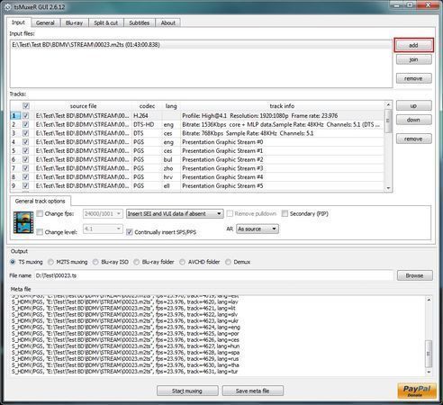Toggle the select-all tracks header checkbox

pyautogui.click(x=26, y=105)
